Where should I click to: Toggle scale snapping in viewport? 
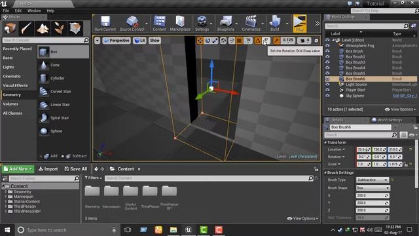pos(276,41)
